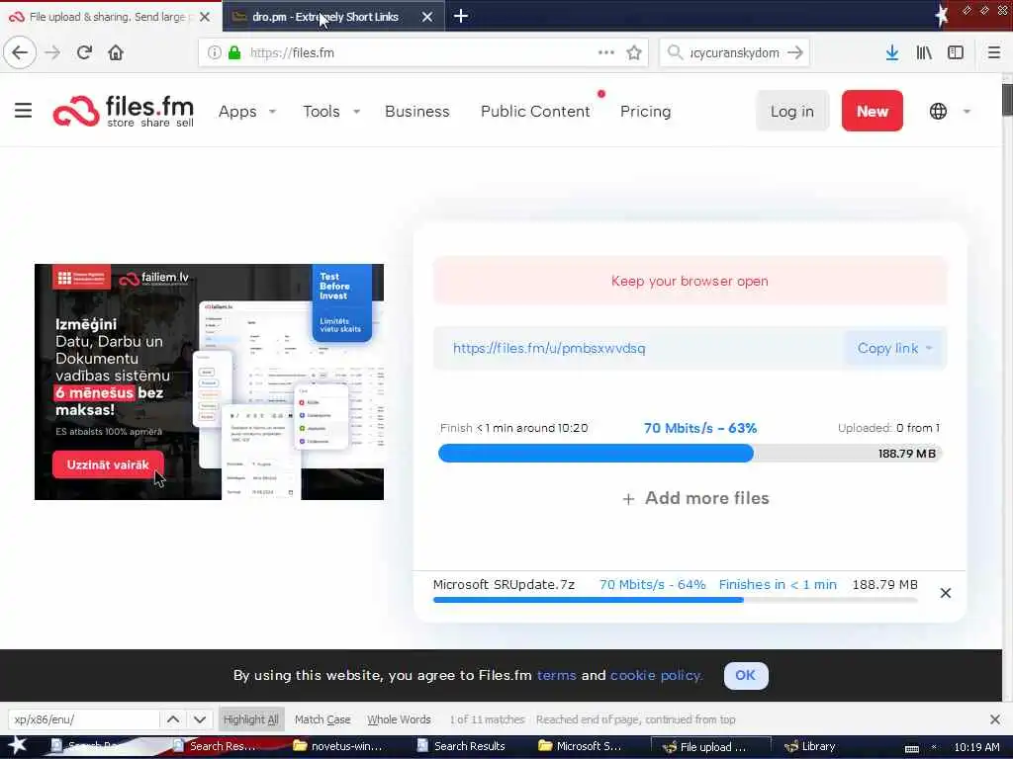This screenshot has height=759, width=1013.
Task: Click the red New button
Action: 873,111
